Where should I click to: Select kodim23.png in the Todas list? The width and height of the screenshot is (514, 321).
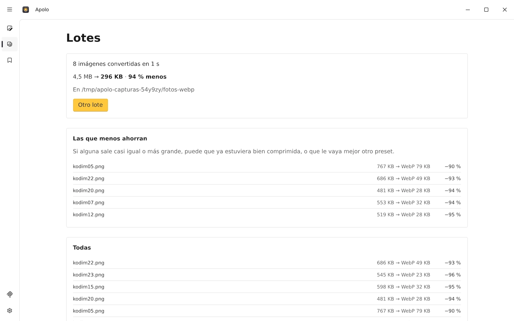(x=267, y=275)
